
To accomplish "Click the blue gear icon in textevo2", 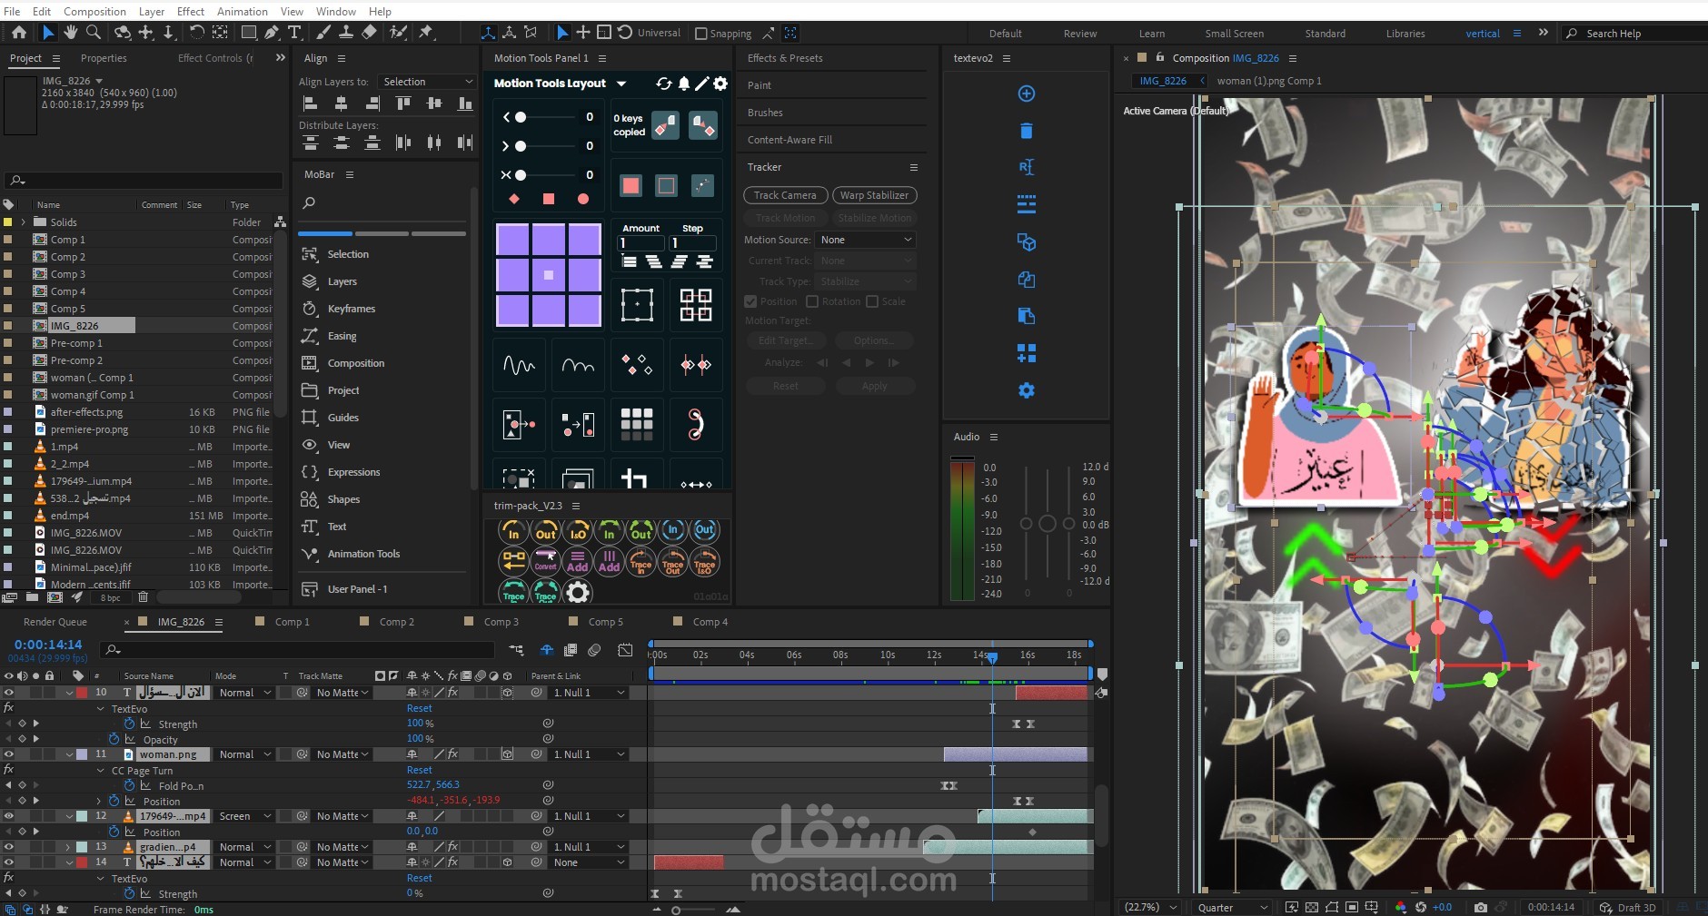I will coord(1026,390).
